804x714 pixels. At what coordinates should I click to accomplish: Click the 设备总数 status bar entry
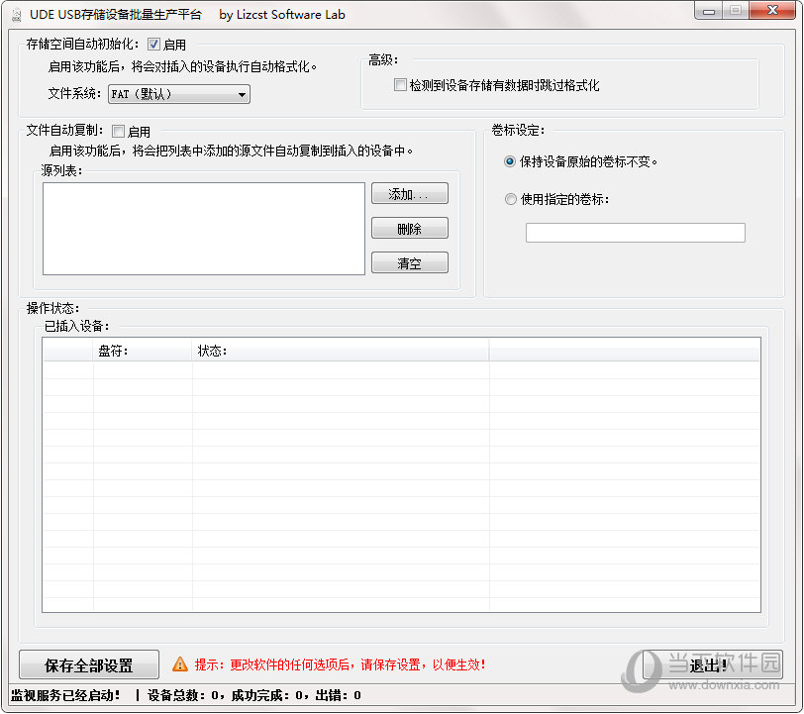pos(185,695)
